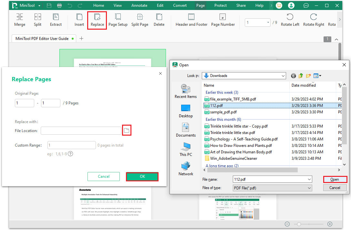
Task: Expand the Look in Downloads dropdown
Action: 244,76
